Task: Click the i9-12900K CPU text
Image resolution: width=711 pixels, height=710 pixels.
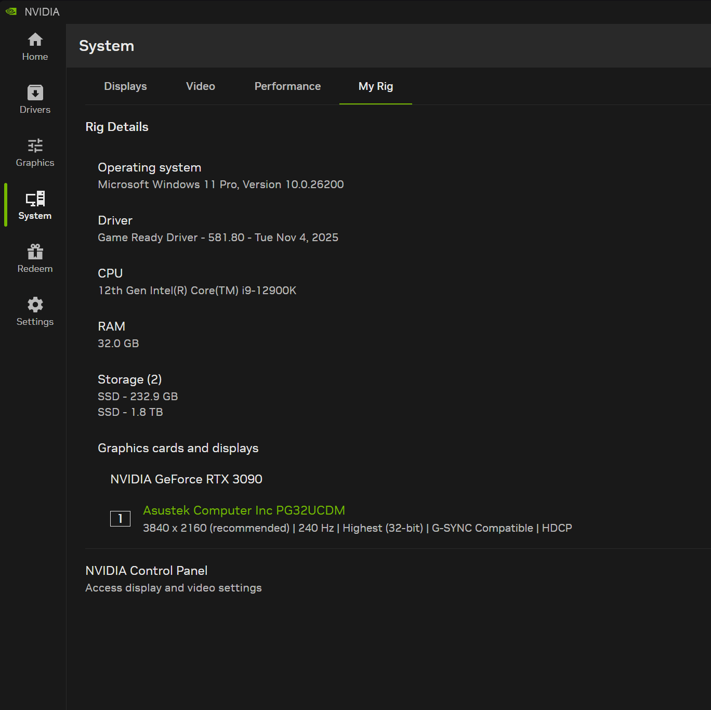Action: click(x=197, y=291)
